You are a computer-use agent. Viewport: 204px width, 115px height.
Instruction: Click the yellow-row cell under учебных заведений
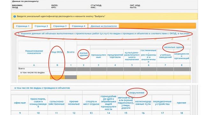tap(165, 77)
